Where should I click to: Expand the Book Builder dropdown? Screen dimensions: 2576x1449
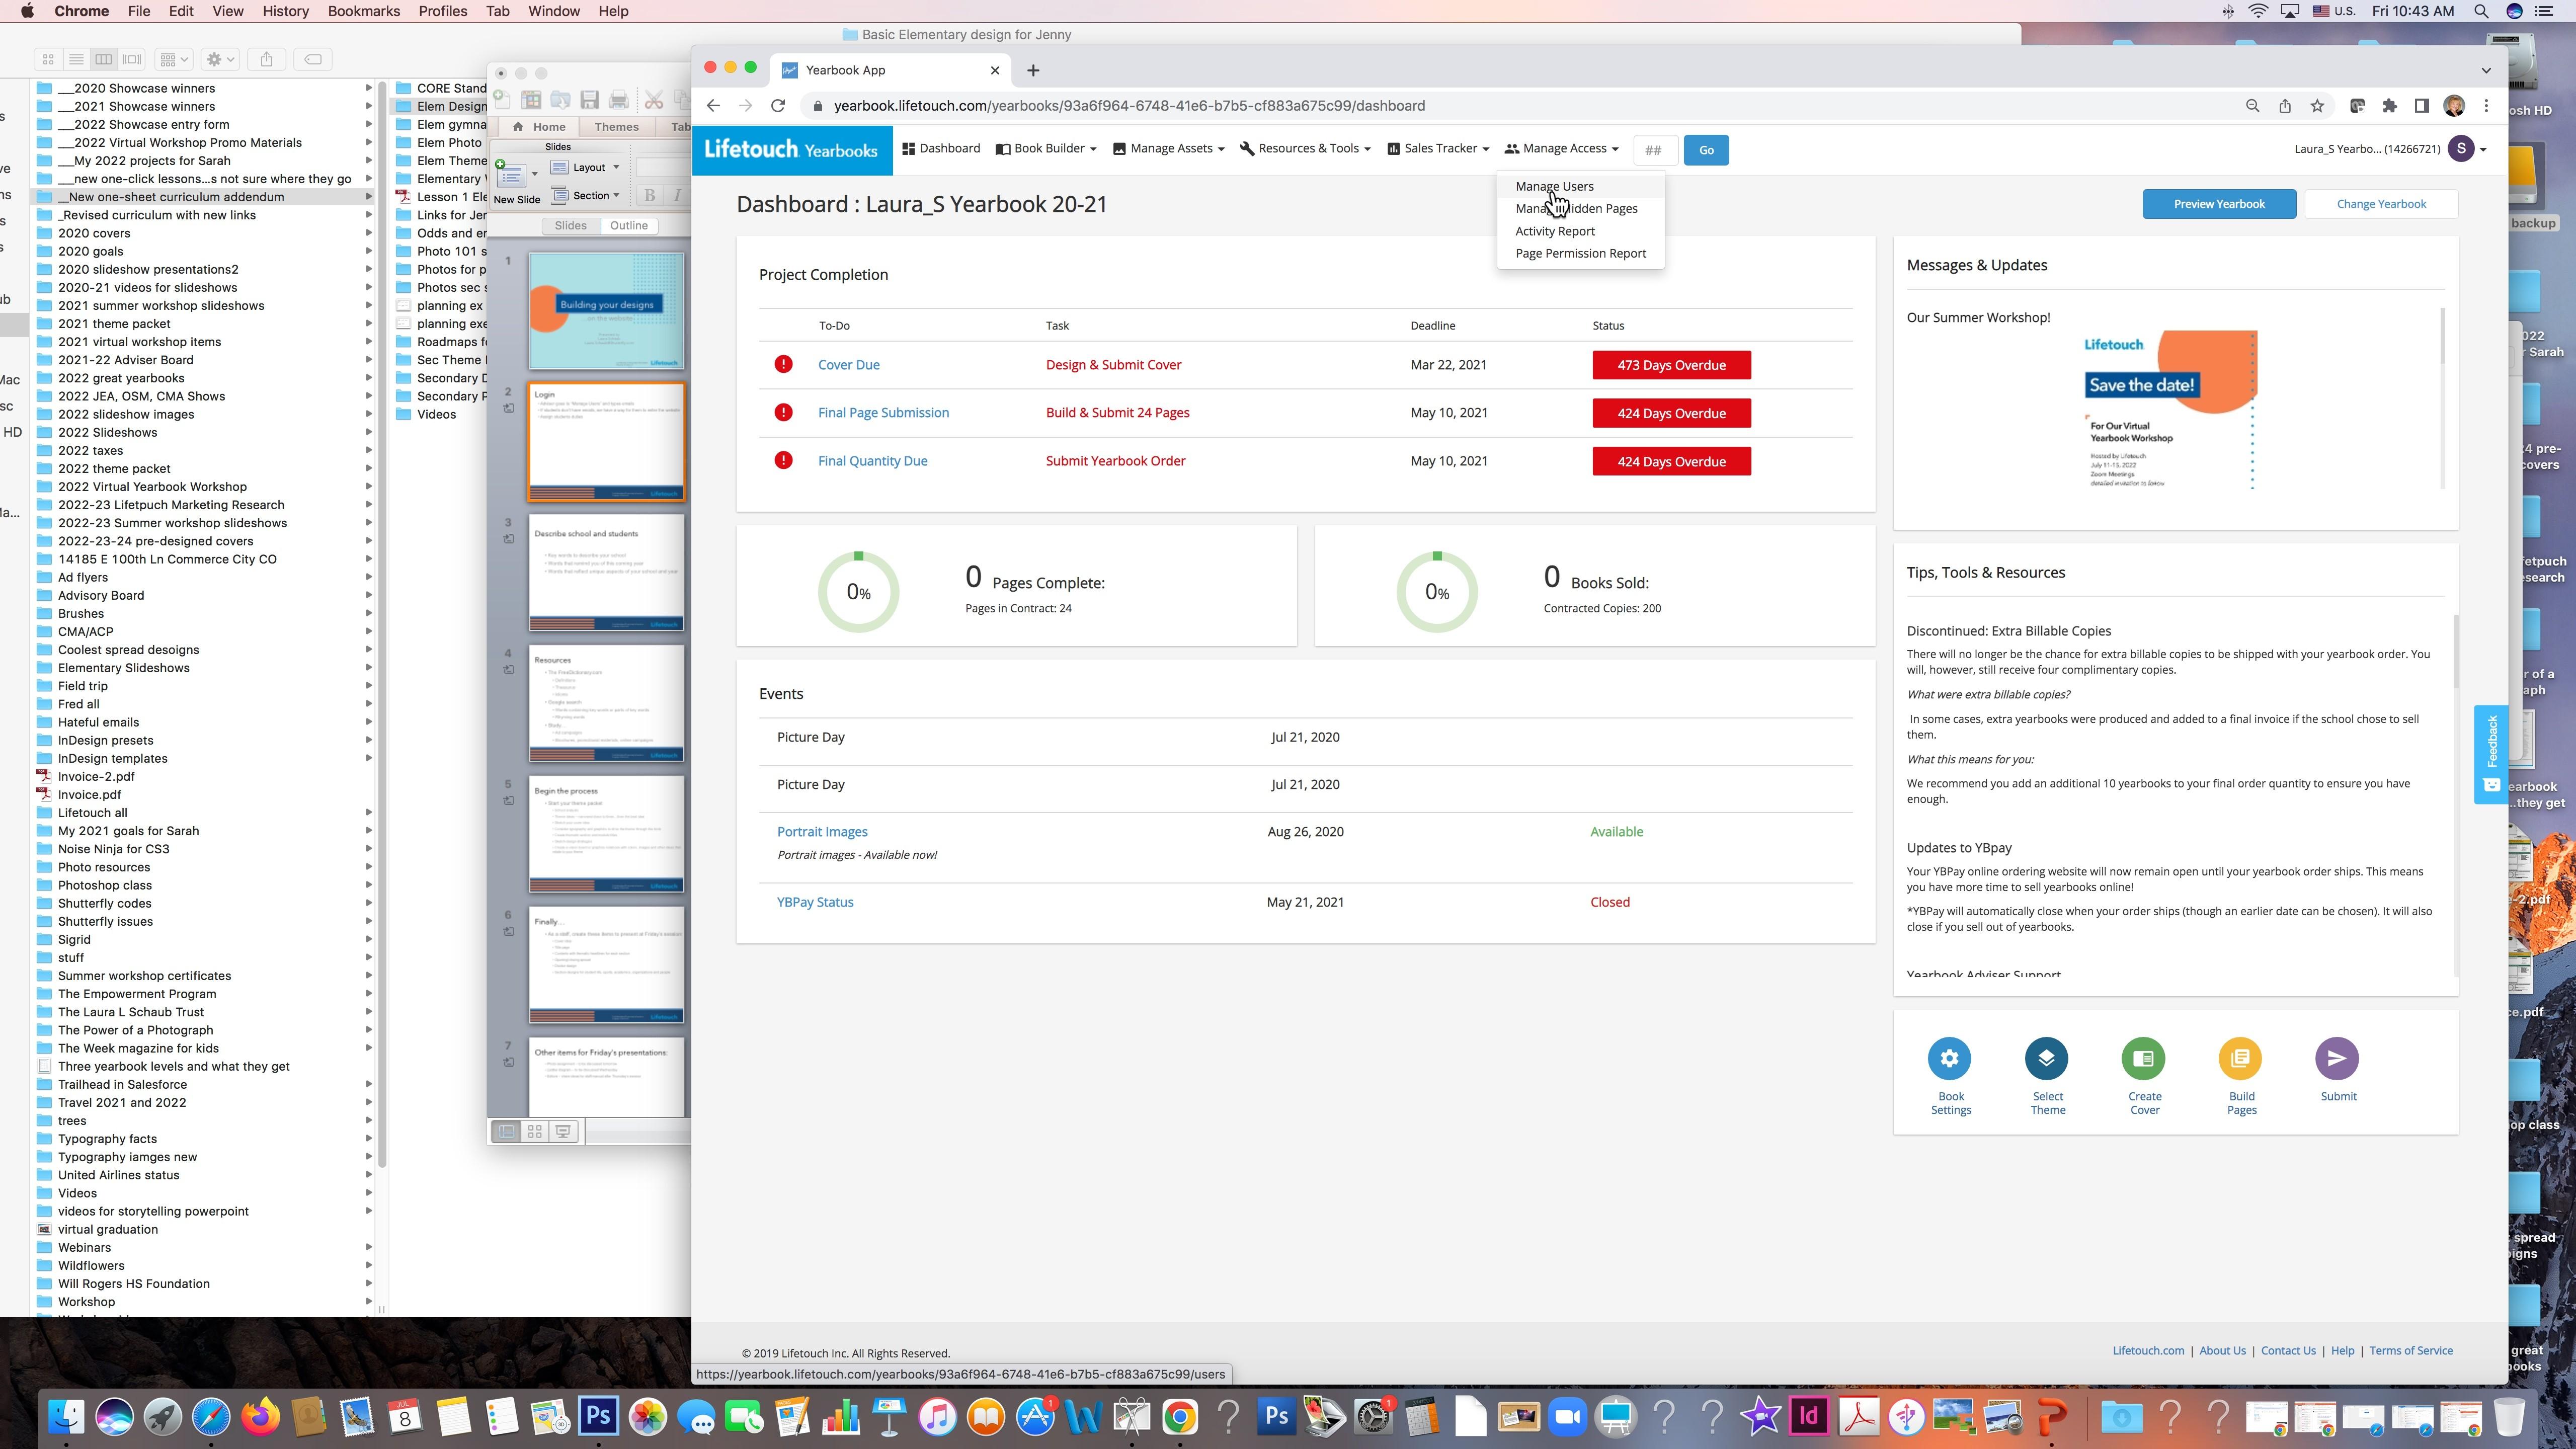click(x=1046, y=148)
